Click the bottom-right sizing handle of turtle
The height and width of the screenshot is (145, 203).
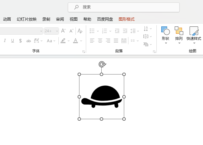124,119
